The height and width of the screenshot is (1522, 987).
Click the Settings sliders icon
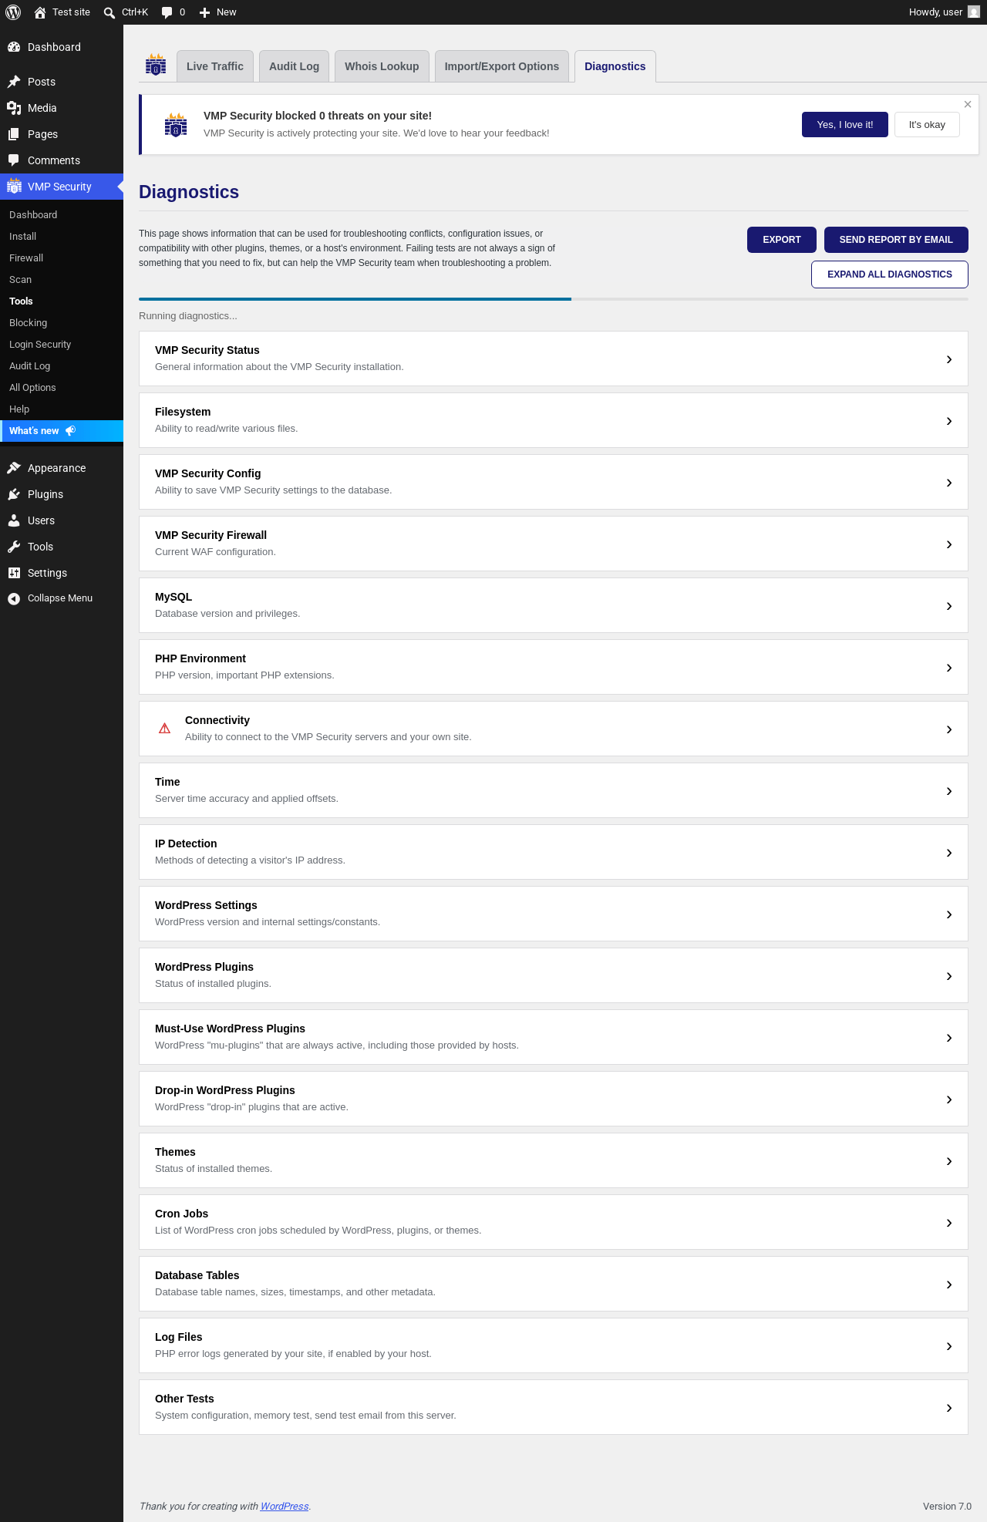[x=14, y=573]
